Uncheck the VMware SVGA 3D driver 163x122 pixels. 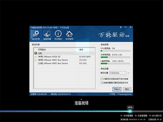point(36,57)
